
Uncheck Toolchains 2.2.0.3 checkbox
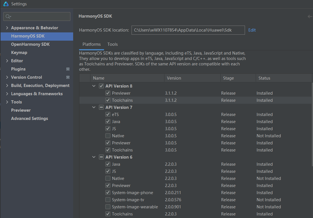(108, 214)
